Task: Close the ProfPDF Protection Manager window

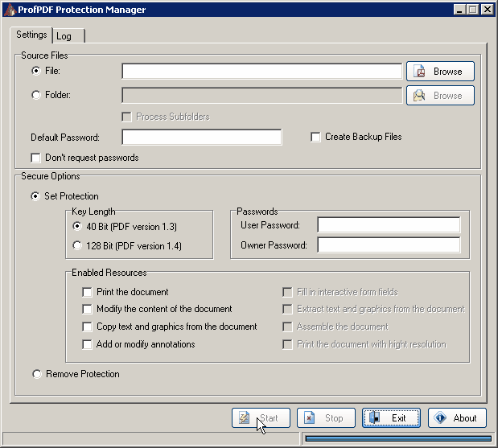Action: click(488, 10)
